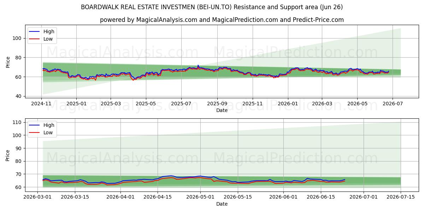424x212 pixels.
Task: Click the chart title mentioning BEI-UN.TO
Action: pos(212,7)
